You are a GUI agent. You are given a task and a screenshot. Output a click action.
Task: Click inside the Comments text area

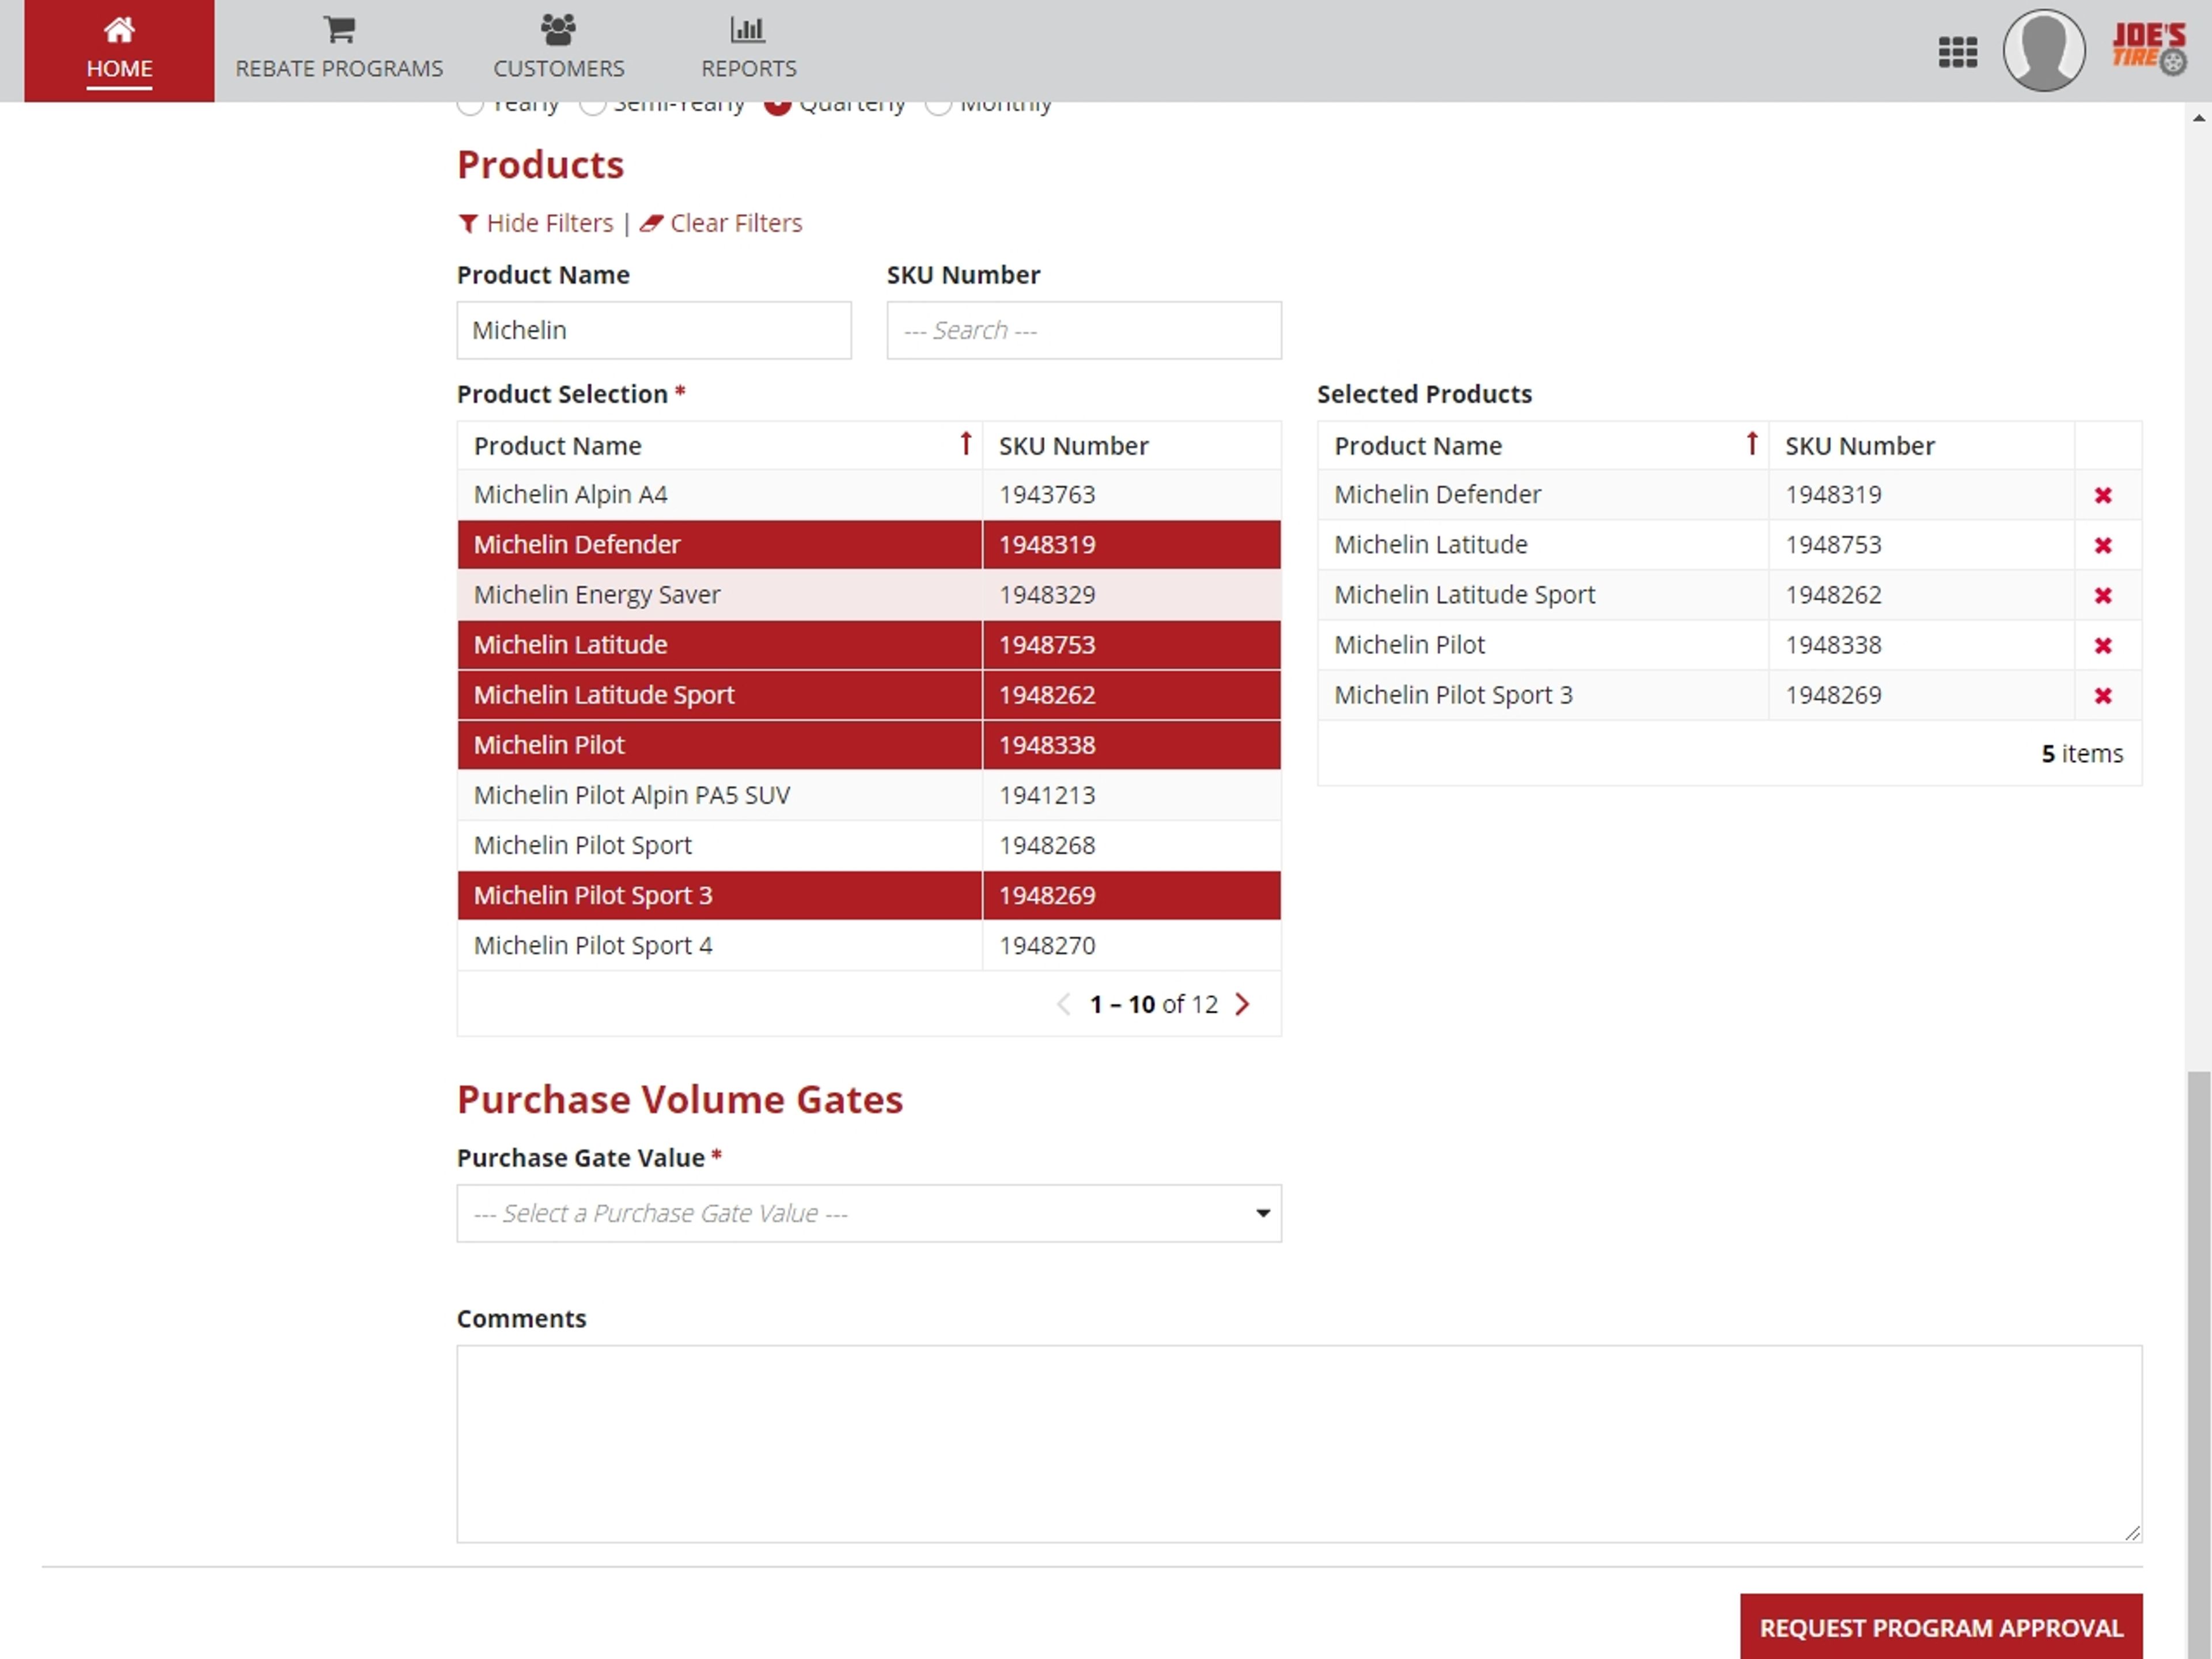(1299, 1443)
